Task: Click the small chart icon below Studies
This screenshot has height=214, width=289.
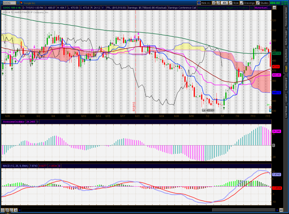Action: 275,8
